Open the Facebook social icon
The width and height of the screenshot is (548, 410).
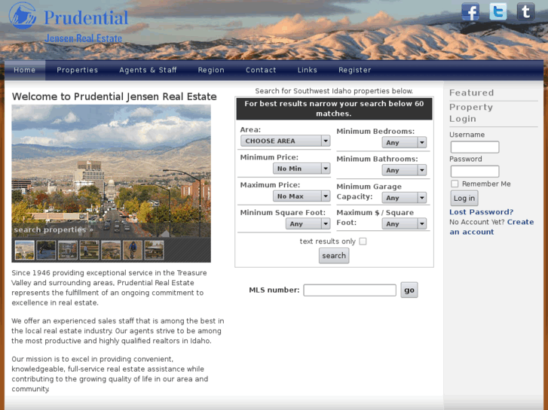point(470,12)
